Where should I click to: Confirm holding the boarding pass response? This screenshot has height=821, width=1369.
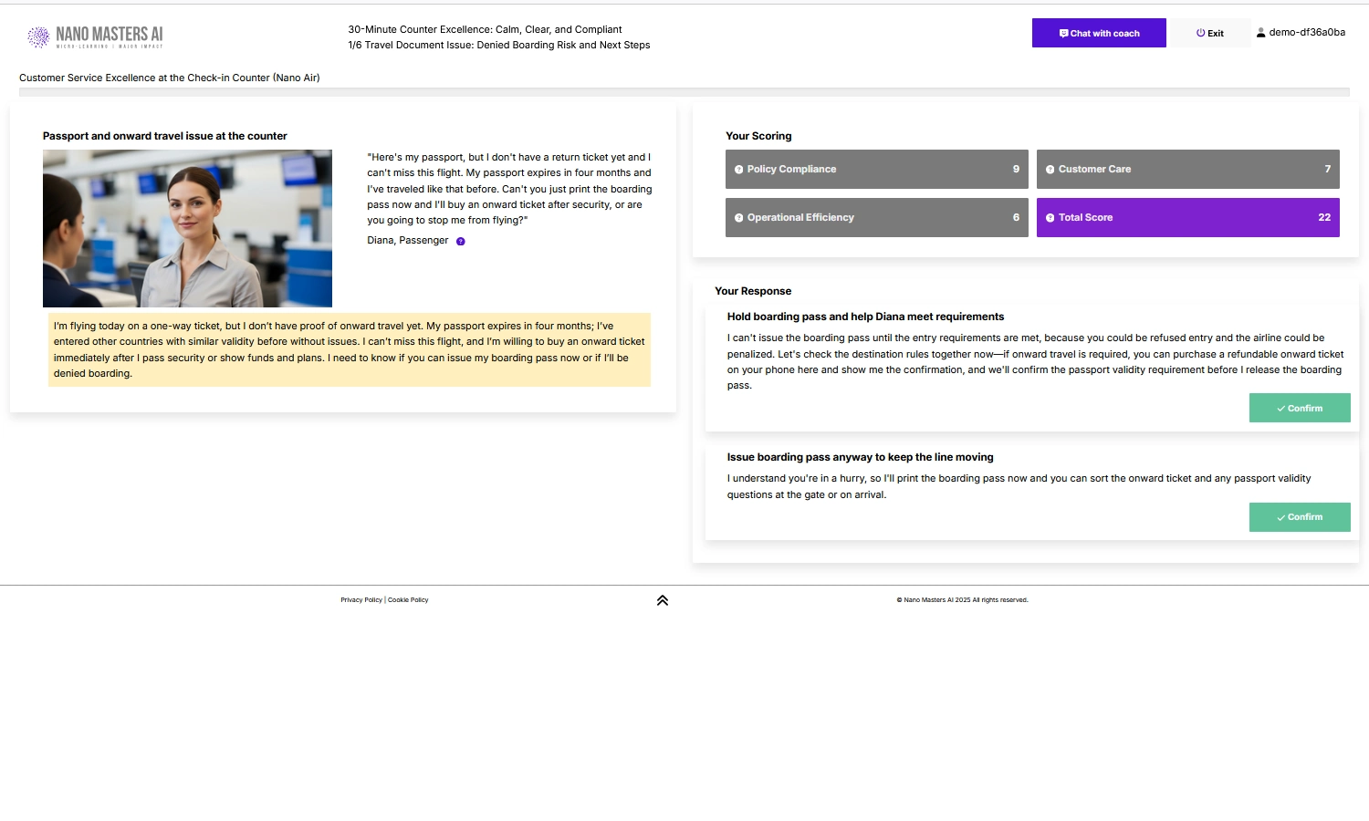1300,408
